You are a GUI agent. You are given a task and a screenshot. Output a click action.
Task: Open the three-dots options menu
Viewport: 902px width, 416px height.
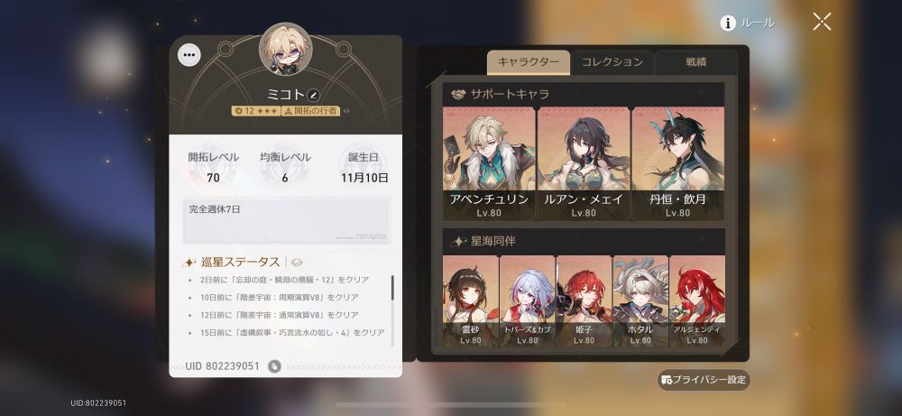click(x=189, y=55)
